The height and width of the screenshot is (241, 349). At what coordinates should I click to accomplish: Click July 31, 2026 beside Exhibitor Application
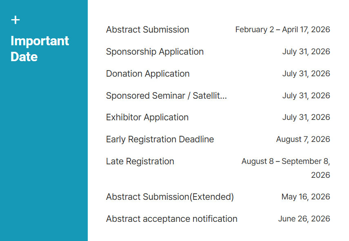[306, 117]
